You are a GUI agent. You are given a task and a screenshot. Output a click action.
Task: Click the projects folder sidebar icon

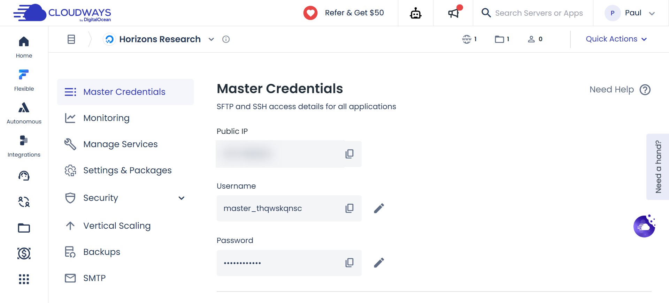coord(24,228)
